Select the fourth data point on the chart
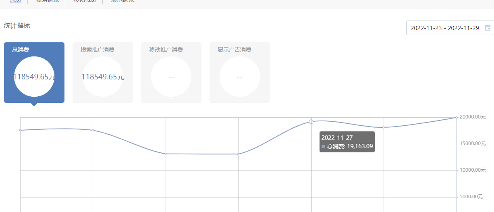Viewport: 494px width, 212px height. pyautogui.click(x=238, y=154)
